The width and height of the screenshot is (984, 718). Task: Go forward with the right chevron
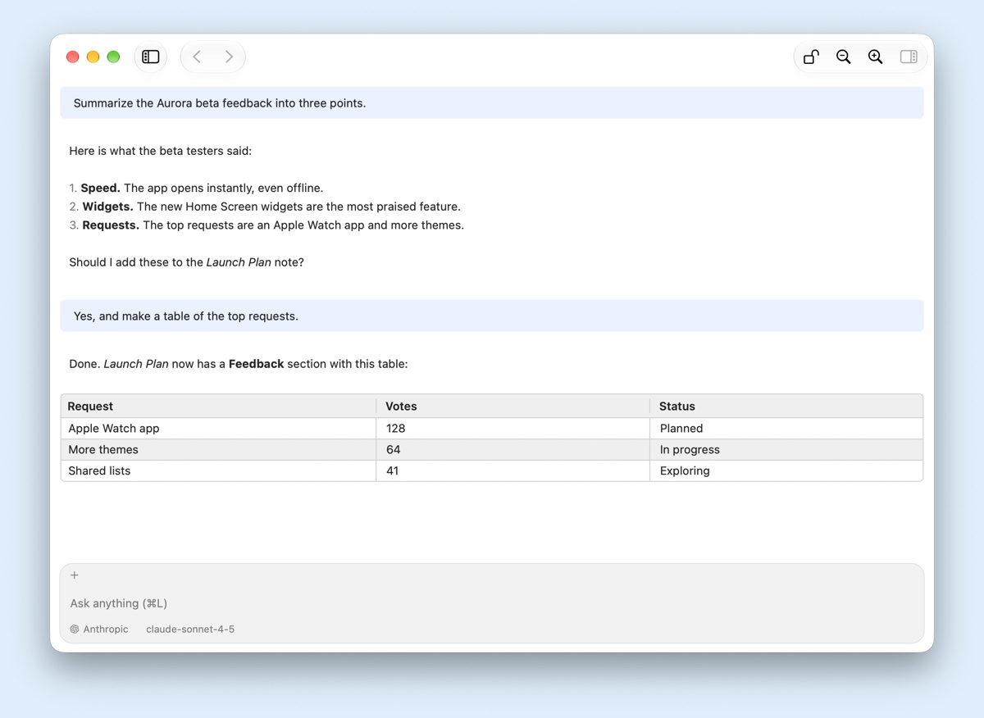(229, 57)
